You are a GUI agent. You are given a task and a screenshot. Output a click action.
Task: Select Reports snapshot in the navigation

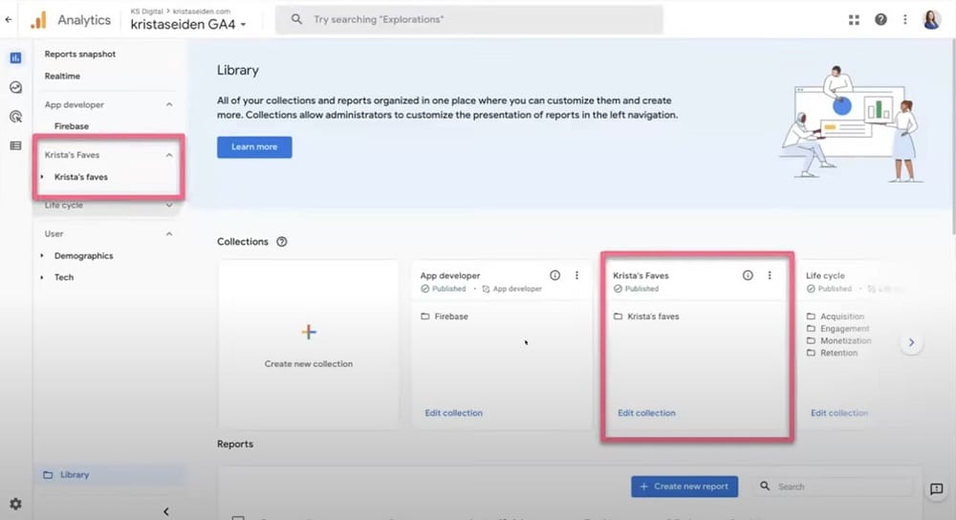(x=79, y=54)
